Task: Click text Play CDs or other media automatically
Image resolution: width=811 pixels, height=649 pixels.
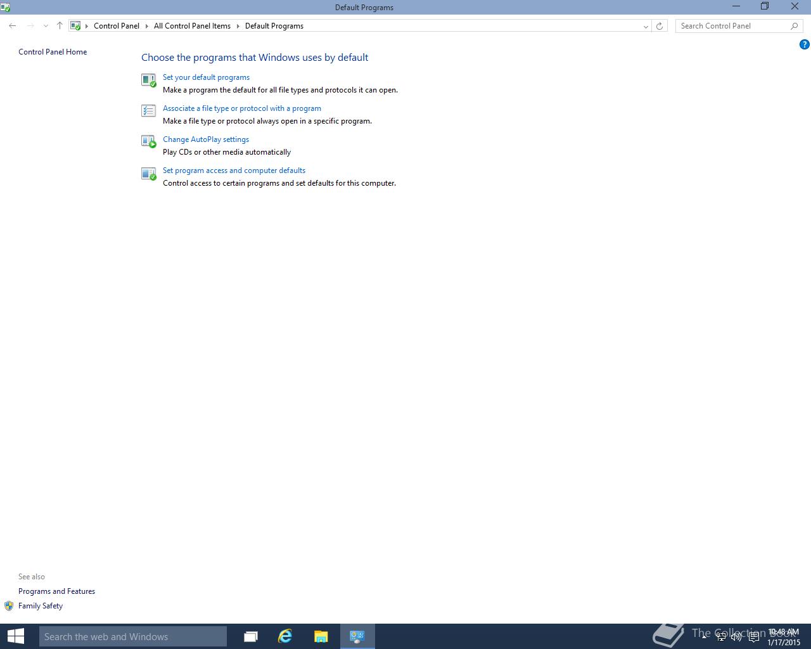Action: [x=227, y=152]
